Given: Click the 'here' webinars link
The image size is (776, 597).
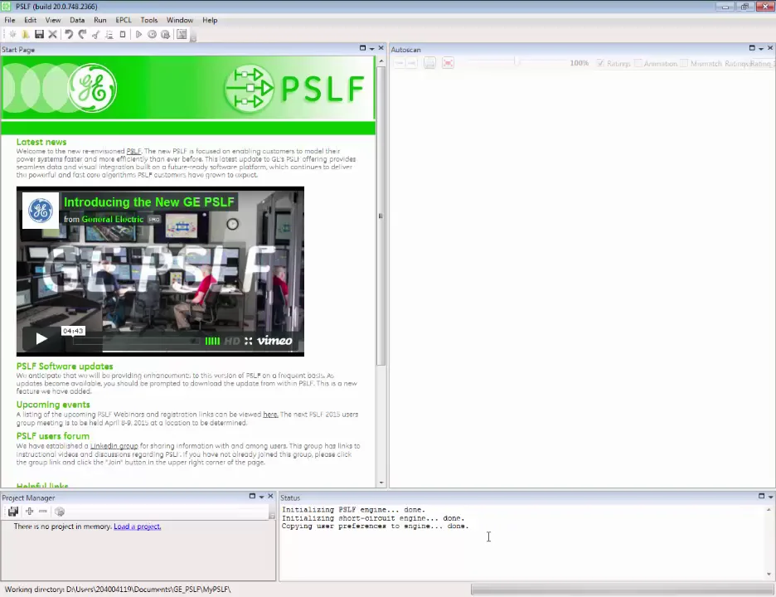Looking at the screenshot, I should pos(270,415).
